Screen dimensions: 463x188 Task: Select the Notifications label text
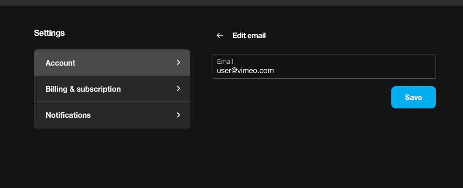(x=68, y=115)
